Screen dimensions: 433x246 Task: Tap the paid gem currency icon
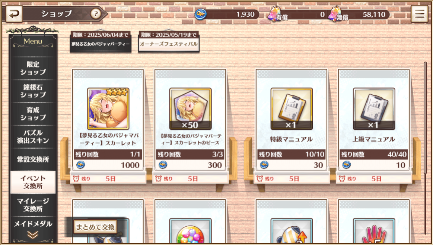[x=274, y=13]
